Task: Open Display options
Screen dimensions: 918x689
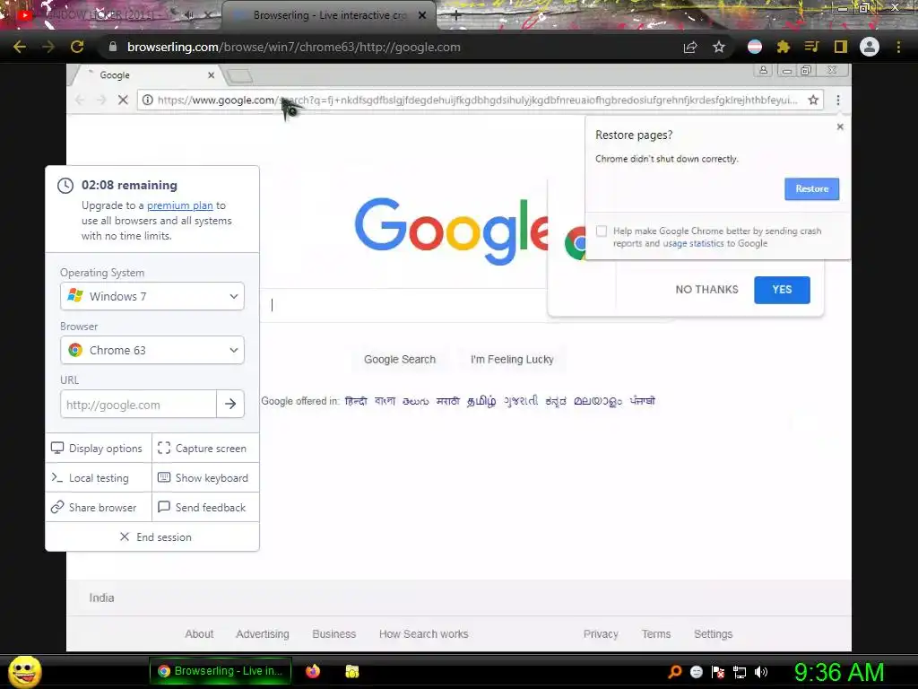Action: pyautogui.click(x=99, y=449)
